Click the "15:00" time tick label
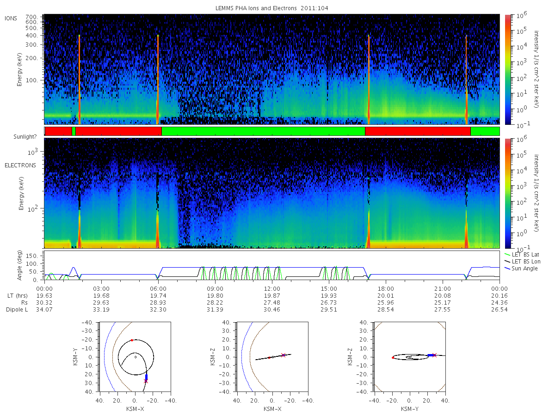The width and height of the screenshot is (555, 416). tap(329, 288)
